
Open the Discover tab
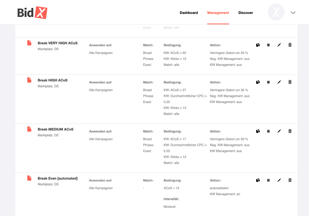(246, 13)
